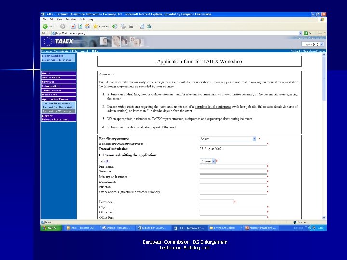Image resolution: width=347 pixels, height=260 pixels.
Task: Click the City input field
Action: 233,207
